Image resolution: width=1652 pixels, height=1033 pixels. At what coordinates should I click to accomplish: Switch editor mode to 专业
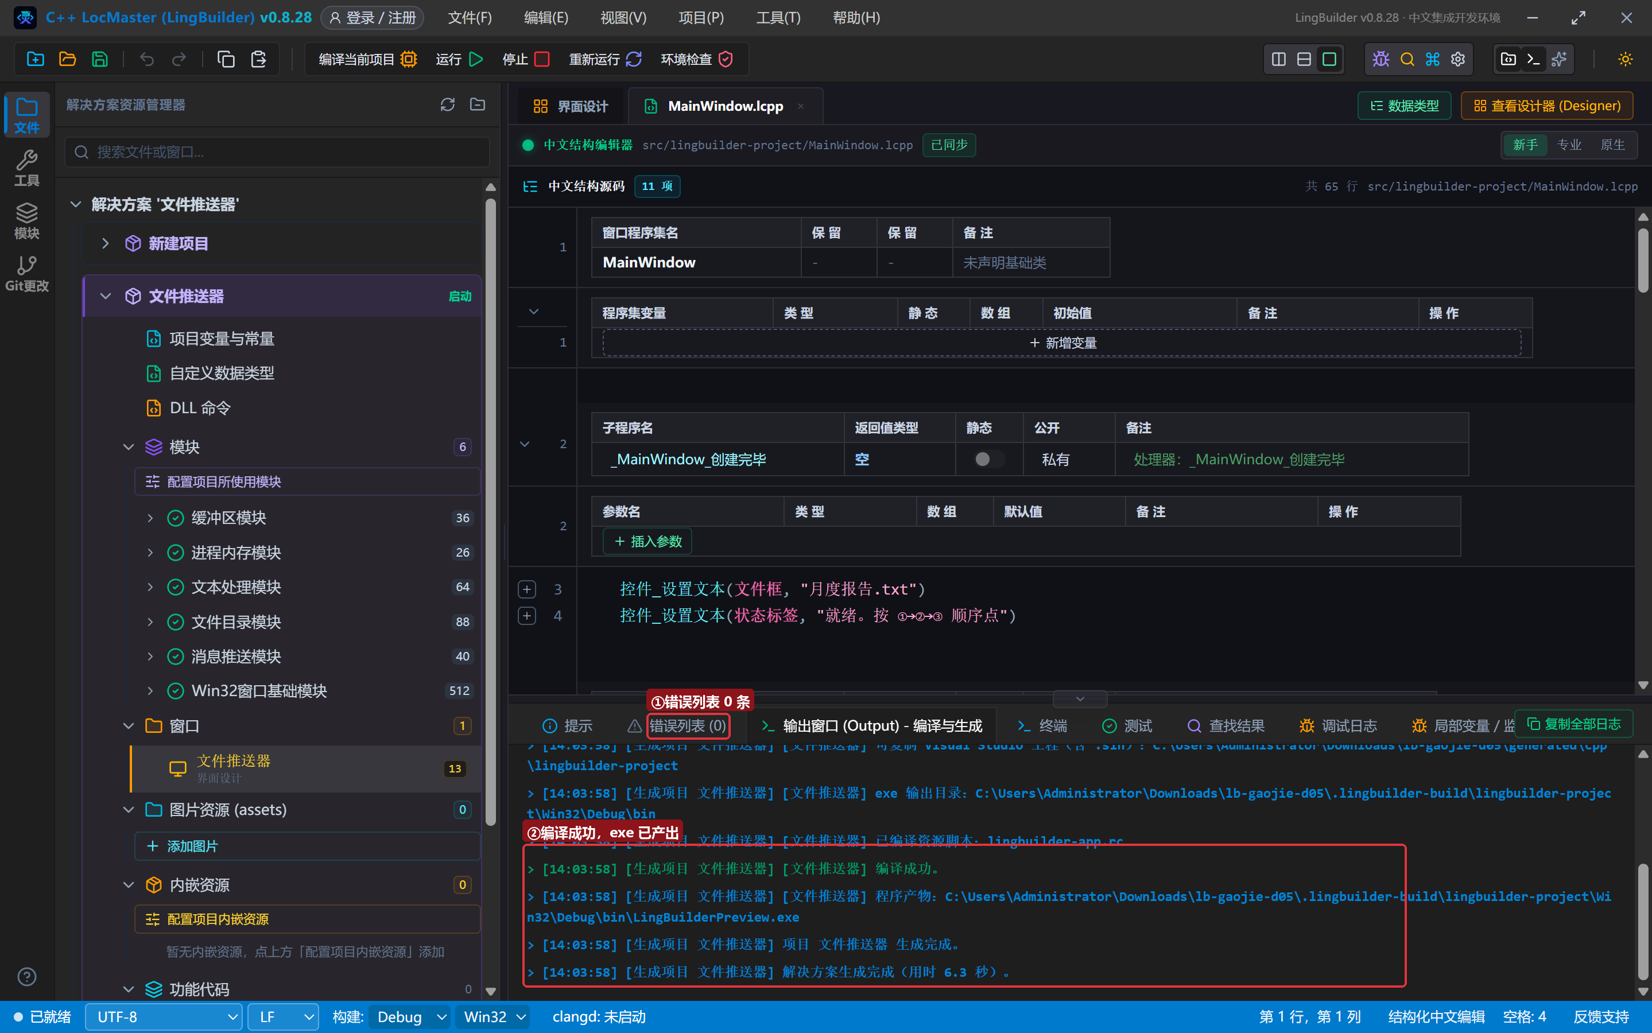[x=1569, y=145]
